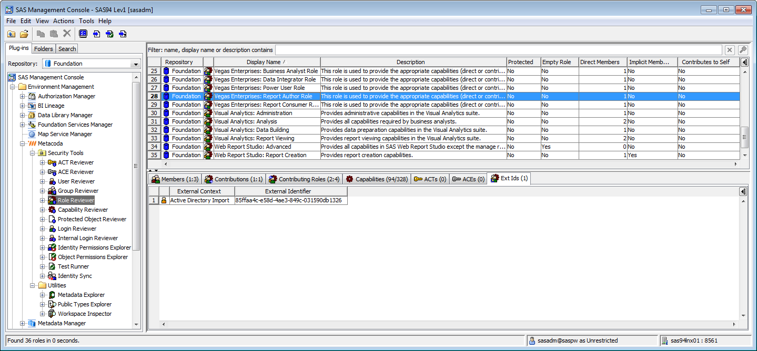The height and width of the screenshot is (351, 757).
Task: Click the Delete X toolbar icon
Action: (67, 34)
